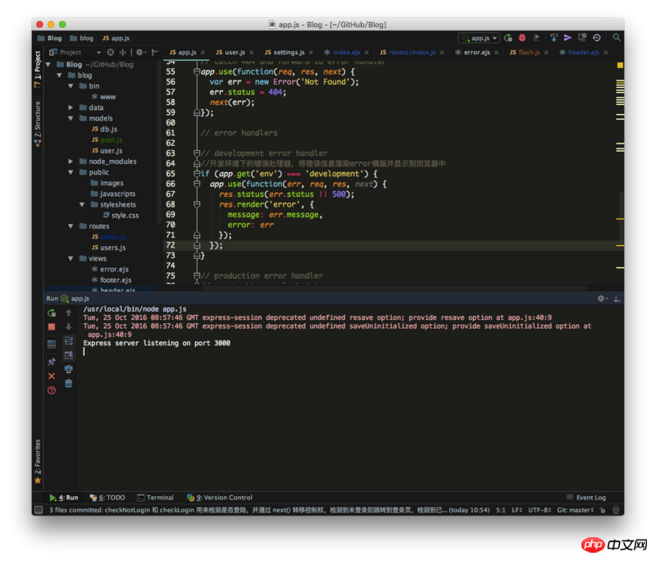Clear console output with trash icon
The width and height of the screenshot is (656, 561).
pos(69,383)
